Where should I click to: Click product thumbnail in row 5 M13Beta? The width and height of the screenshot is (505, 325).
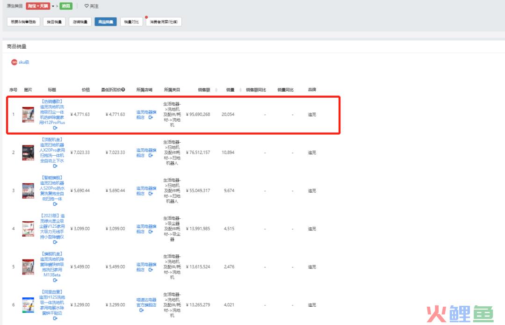[28, 267]
